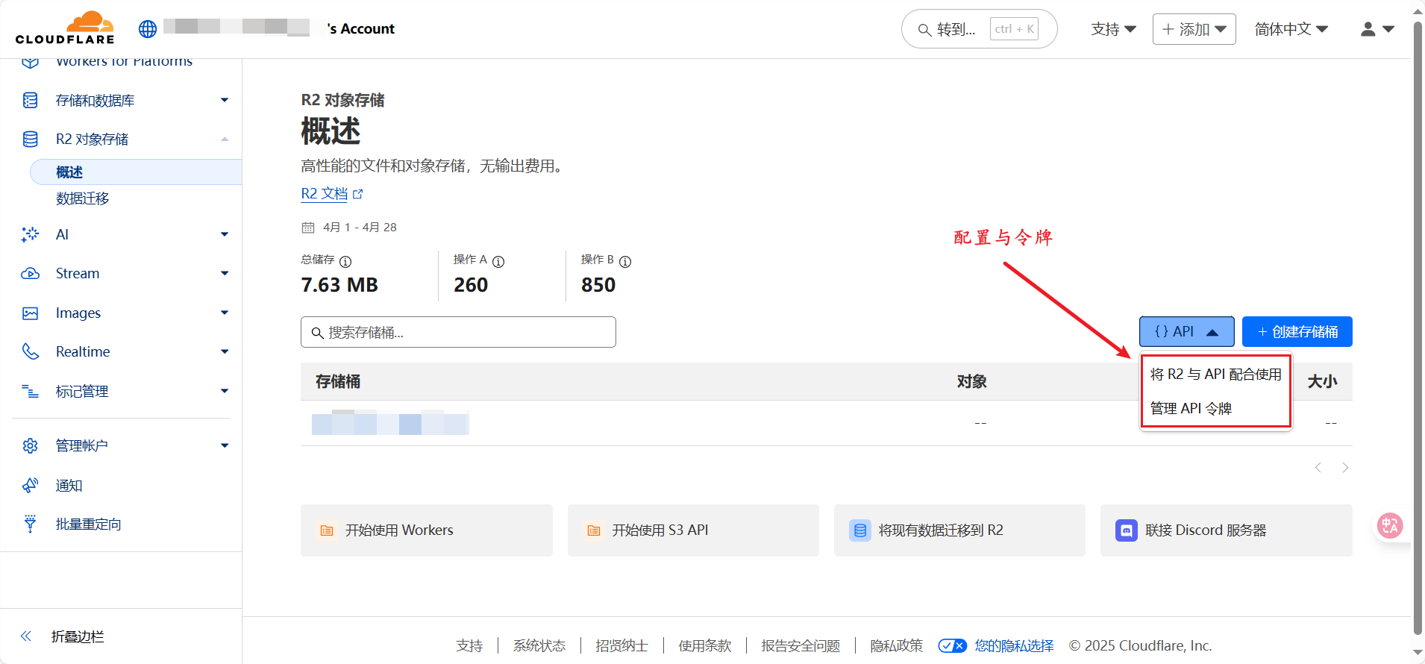Expand the 标记管理 section arrow

coord(225,391)
